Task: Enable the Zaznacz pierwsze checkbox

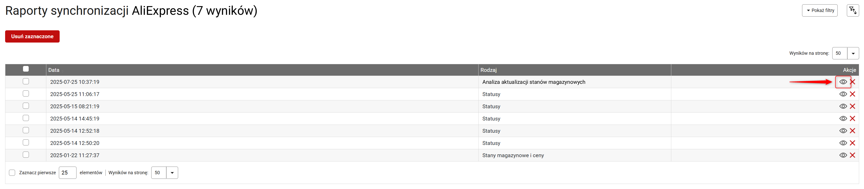Action: pyautogui.click(x=12, y=173)
